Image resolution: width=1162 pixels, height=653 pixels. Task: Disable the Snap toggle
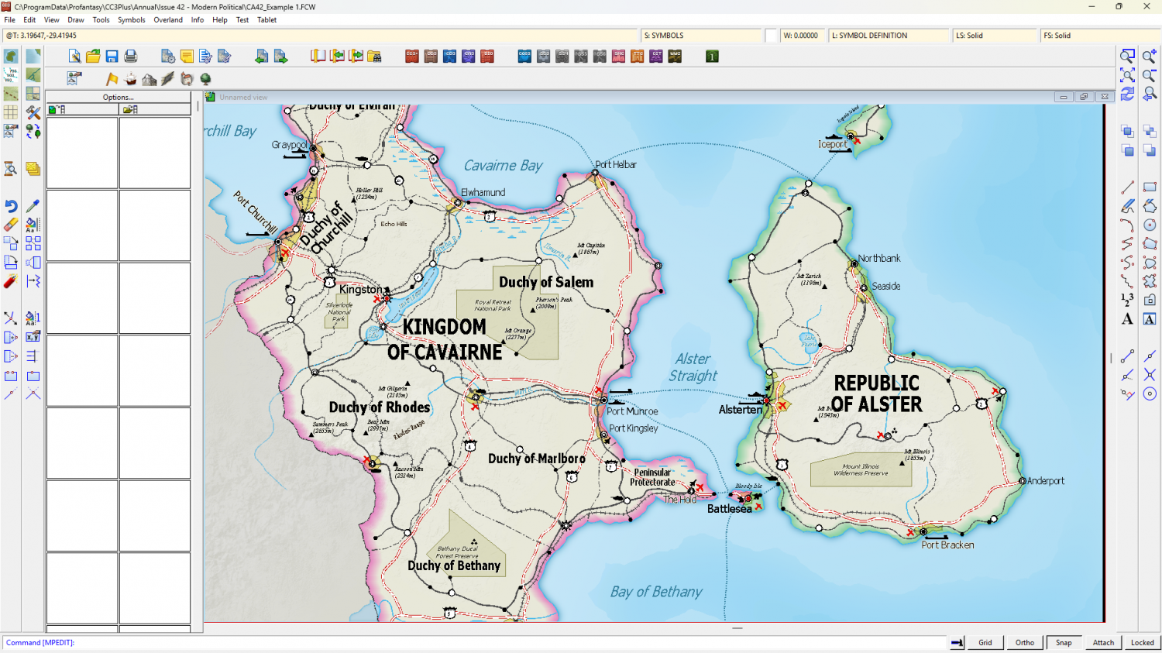pyautogui.click(x=1064, y=642)
